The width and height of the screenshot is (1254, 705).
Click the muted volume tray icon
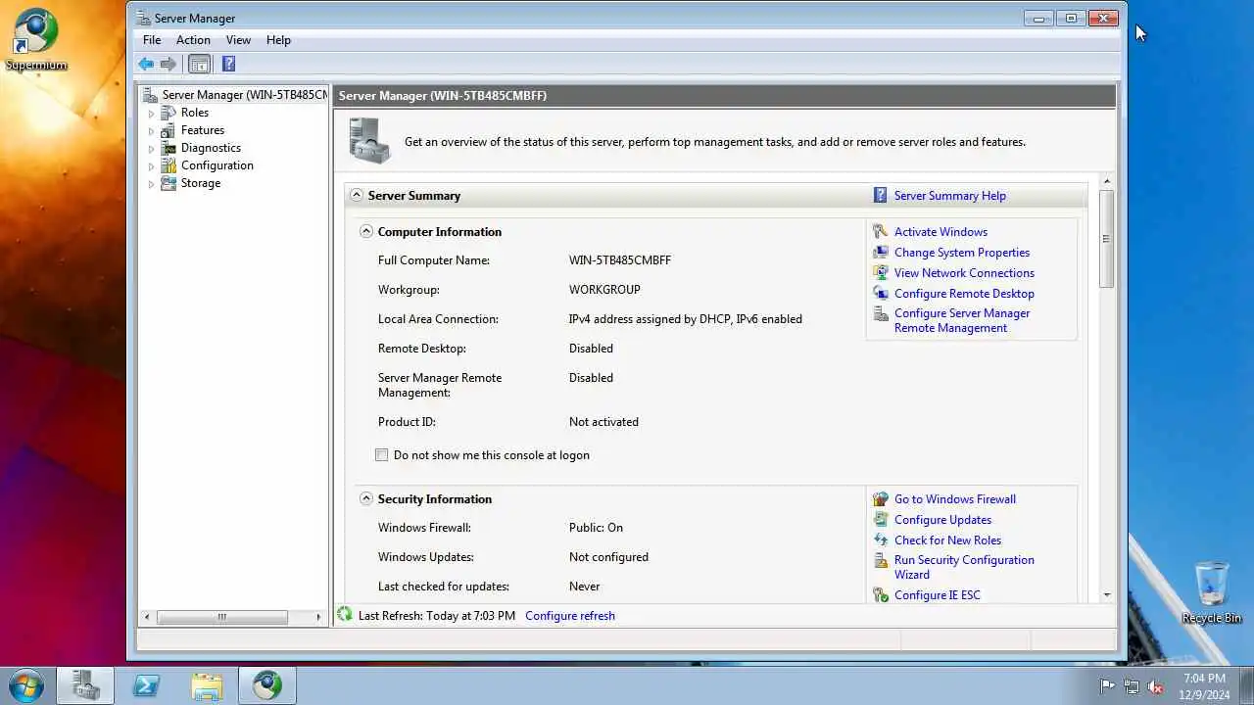[x=1156, y=686]
